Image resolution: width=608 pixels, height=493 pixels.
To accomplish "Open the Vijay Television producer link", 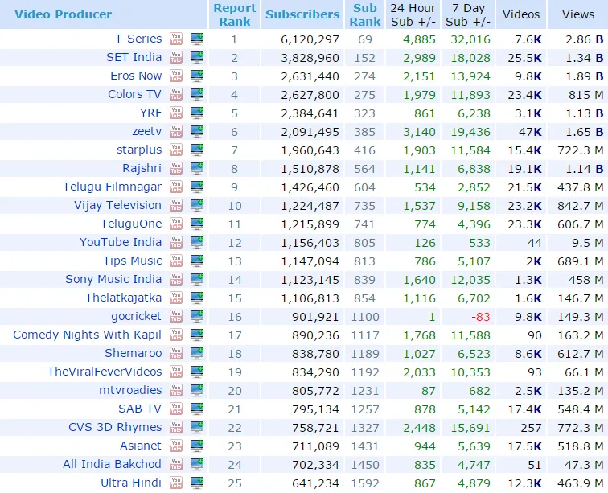I will 118,205.
